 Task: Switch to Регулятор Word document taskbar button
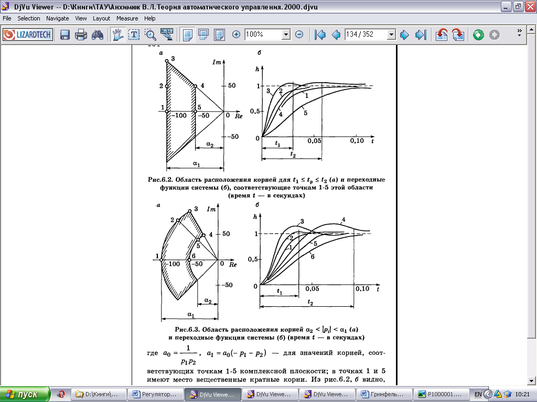[155, 394]
